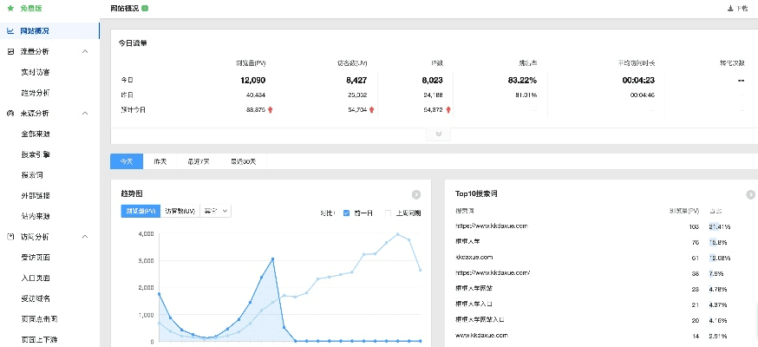Open 实时访客 in the sidebar
Image resolution: width=758 pixels, height=347 pixels.
click(36, 72)
